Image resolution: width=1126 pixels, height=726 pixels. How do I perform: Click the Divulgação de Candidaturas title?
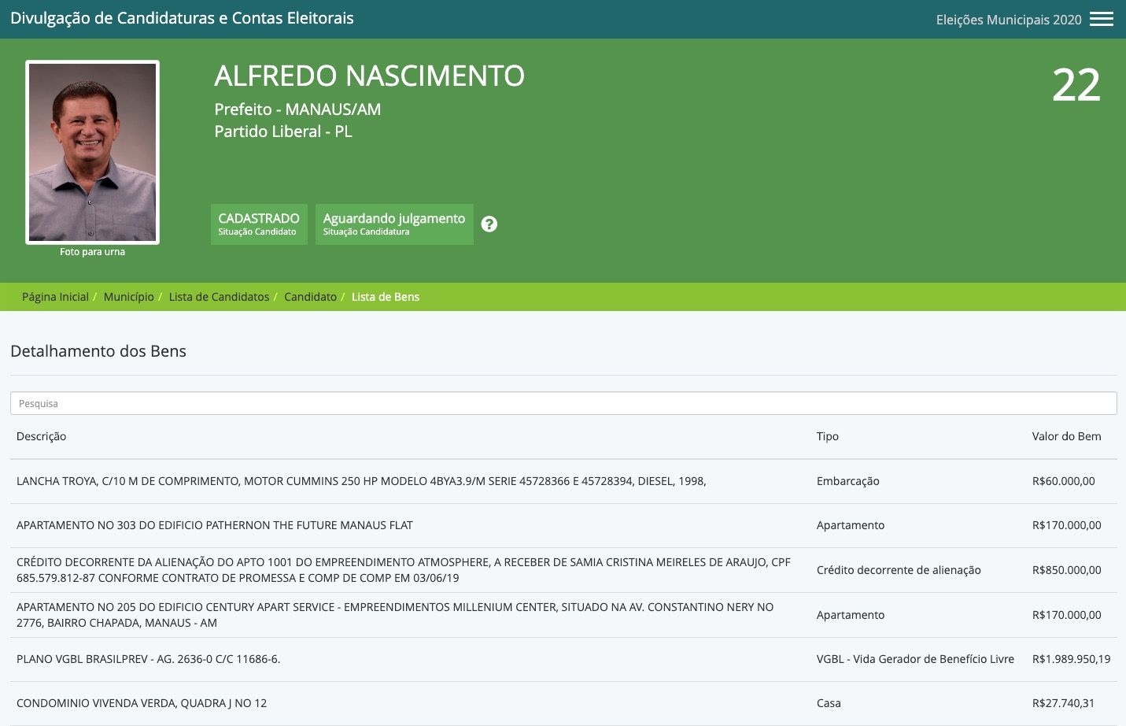click(x=182, y=17)
